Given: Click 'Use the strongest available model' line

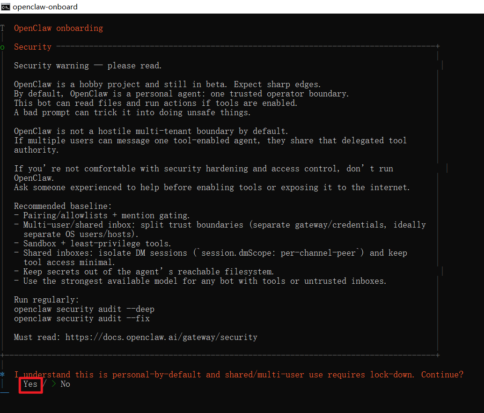Looking at the screenshot, I should click(x=205, y=281).
